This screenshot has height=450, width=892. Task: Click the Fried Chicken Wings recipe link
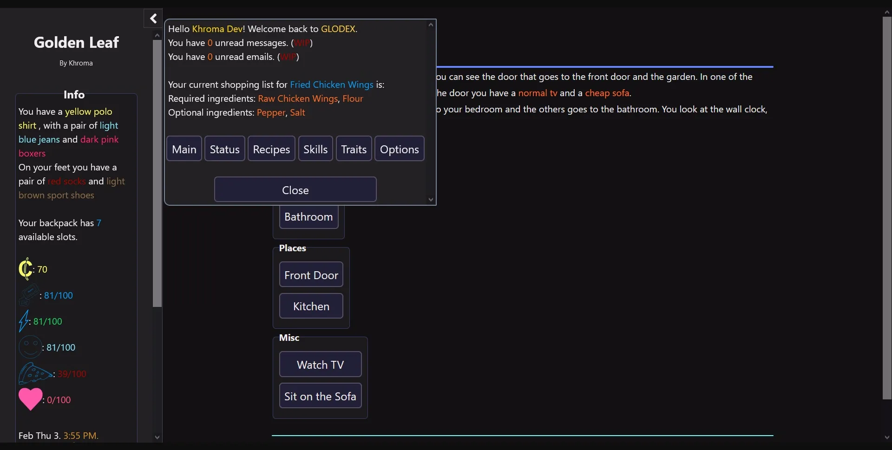pyautogui.click(x=331, y=85)
